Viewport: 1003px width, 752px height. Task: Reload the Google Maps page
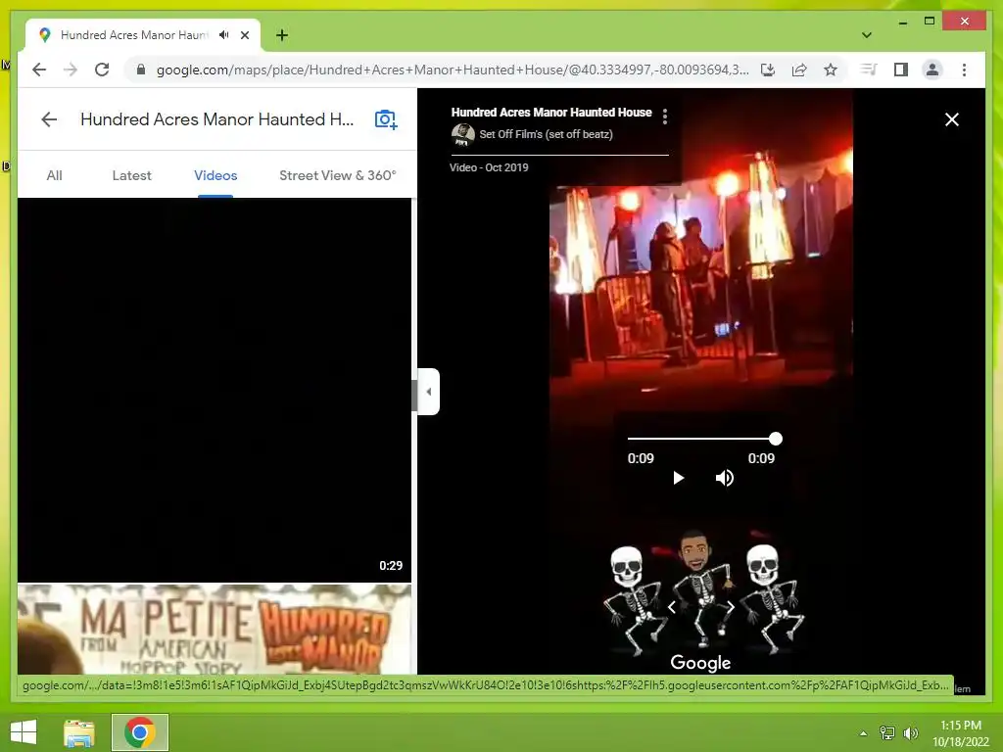(102, 70)
